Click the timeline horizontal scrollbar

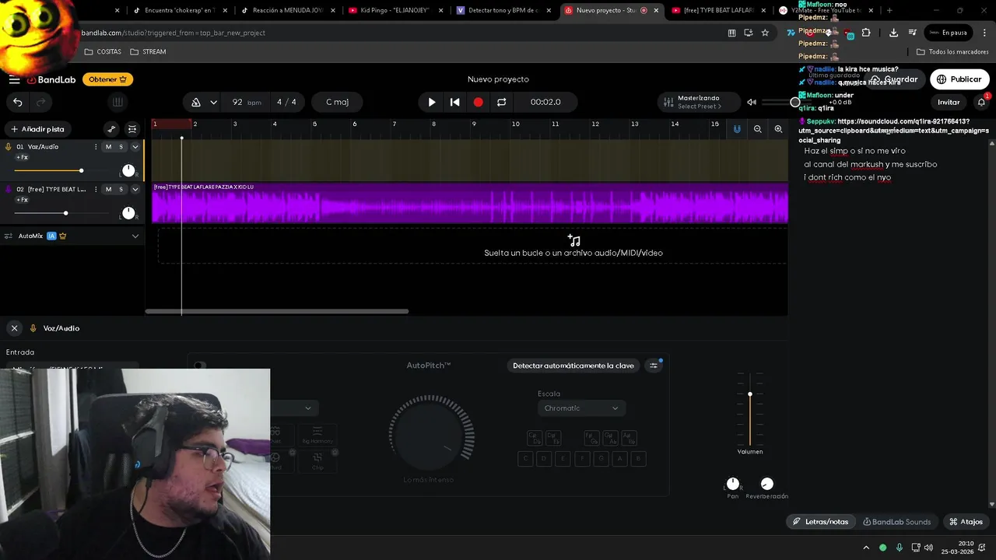(277, 312)
